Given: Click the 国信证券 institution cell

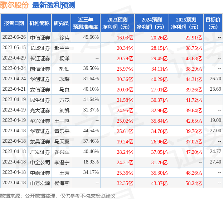Looking at the screenshot, I should coord(40,69).
